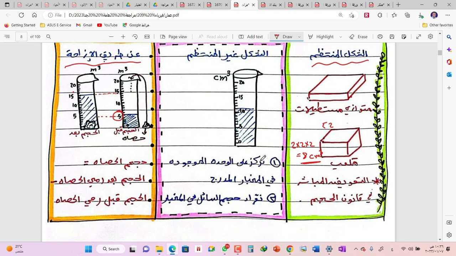The width and height of the screenshot is (456, 256).
Task: Close the 1672 tab
Action: pos(199,5)
